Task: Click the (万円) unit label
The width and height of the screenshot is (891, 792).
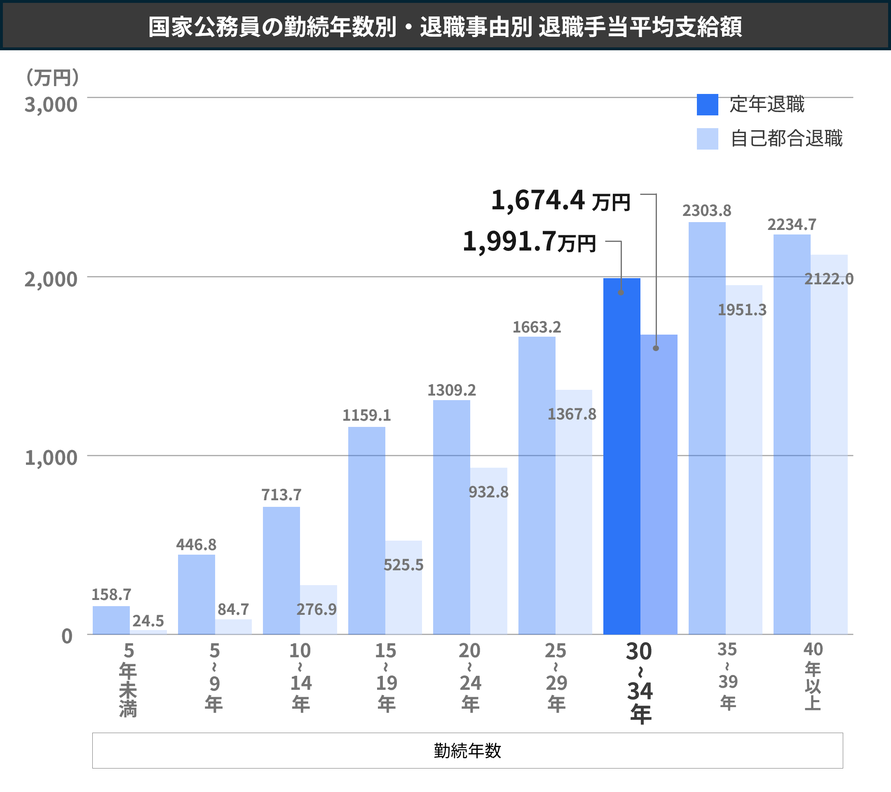Action: click(x=52, y=77)
